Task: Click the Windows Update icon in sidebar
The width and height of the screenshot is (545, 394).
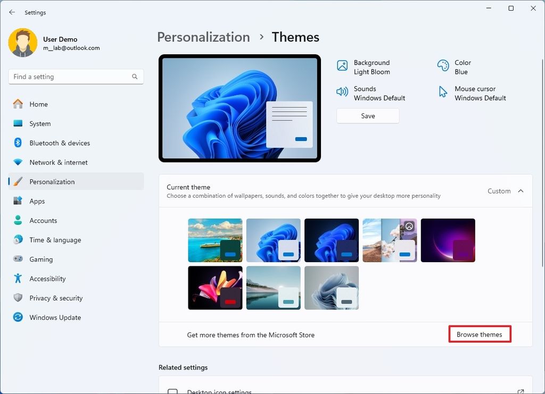Action: click(x=17, y=317)
